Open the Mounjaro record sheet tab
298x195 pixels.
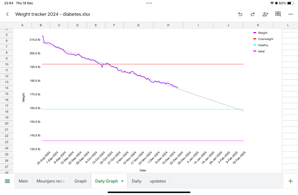tap(51, 181)
